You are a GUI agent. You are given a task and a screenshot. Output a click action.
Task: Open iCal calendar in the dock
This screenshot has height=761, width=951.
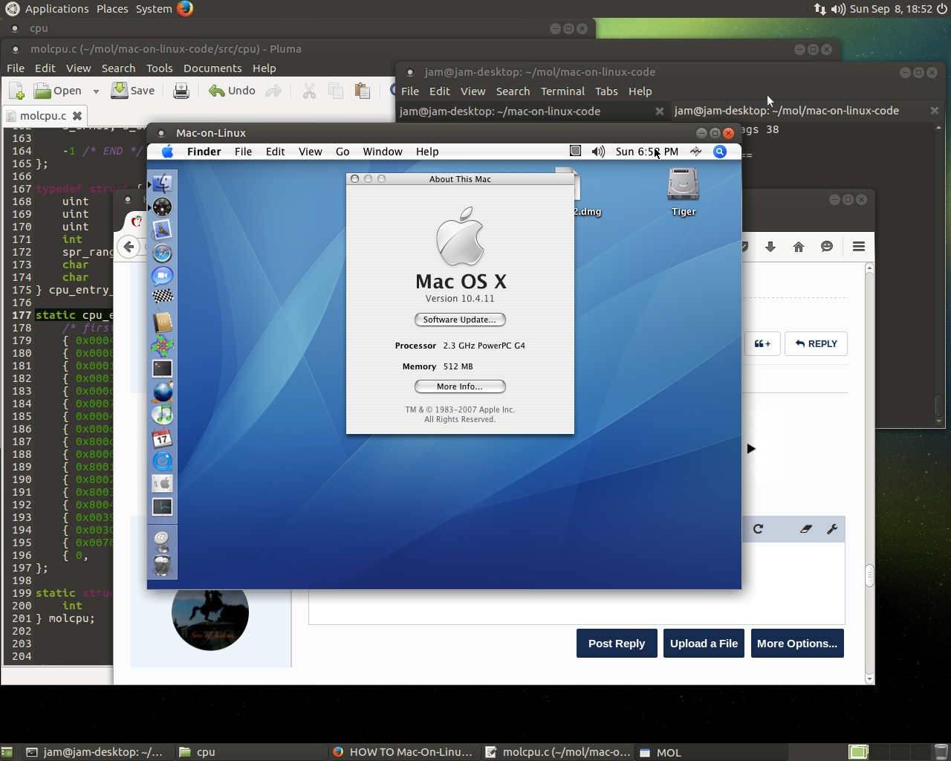point(163,438)
